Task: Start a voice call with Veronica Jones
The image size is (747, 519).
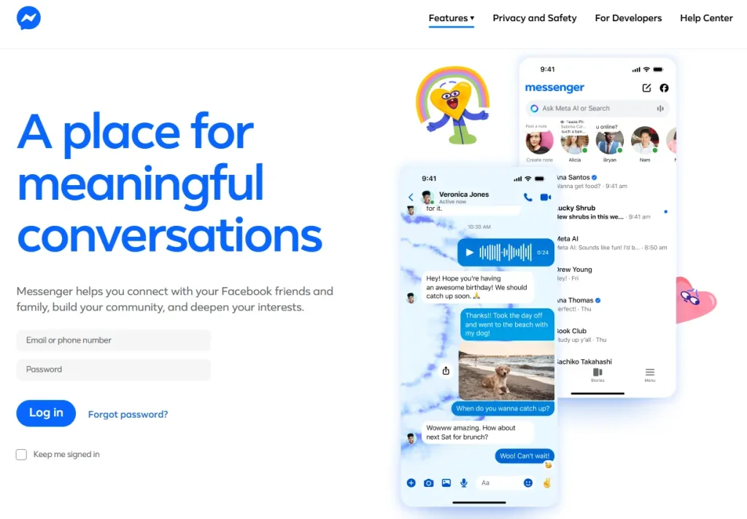Action: [x=528, y=197]
